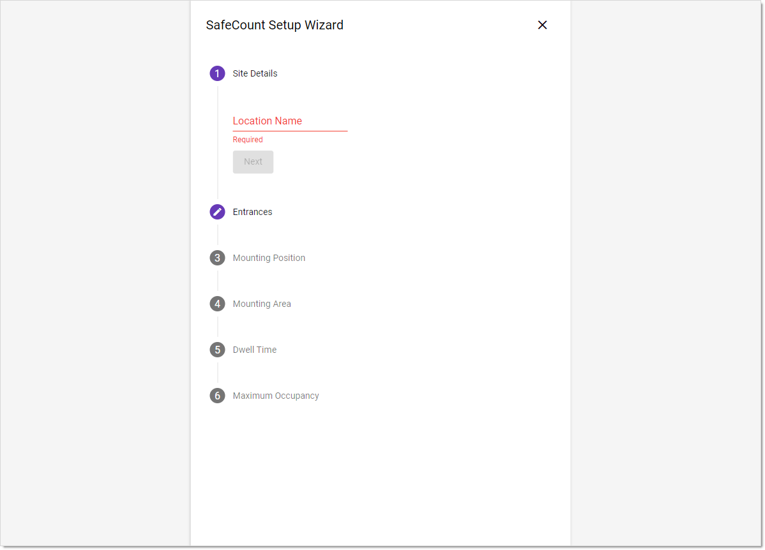This screenshot has height=550, width=765.
Task: Click the step 6 number icon
Action: (x=218, y=396)
